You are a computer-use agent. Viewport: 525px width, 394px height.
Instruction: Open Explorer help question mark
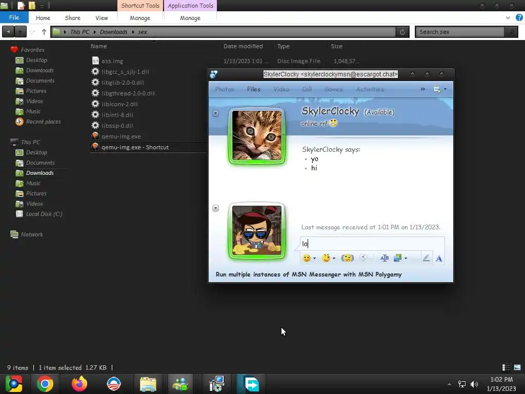pyautogui.click(x=519, y=18)
